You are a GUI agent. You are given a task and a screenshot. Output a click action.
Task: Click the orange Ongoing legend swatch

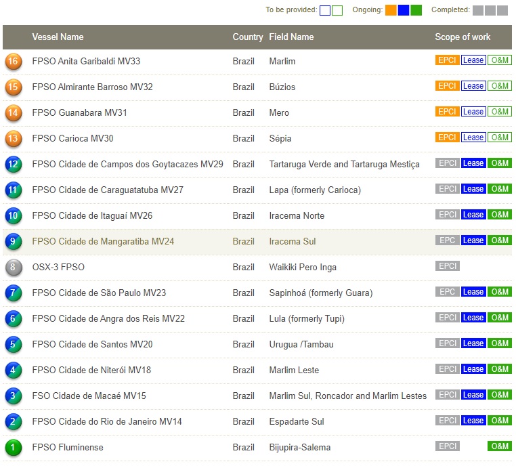391,10
